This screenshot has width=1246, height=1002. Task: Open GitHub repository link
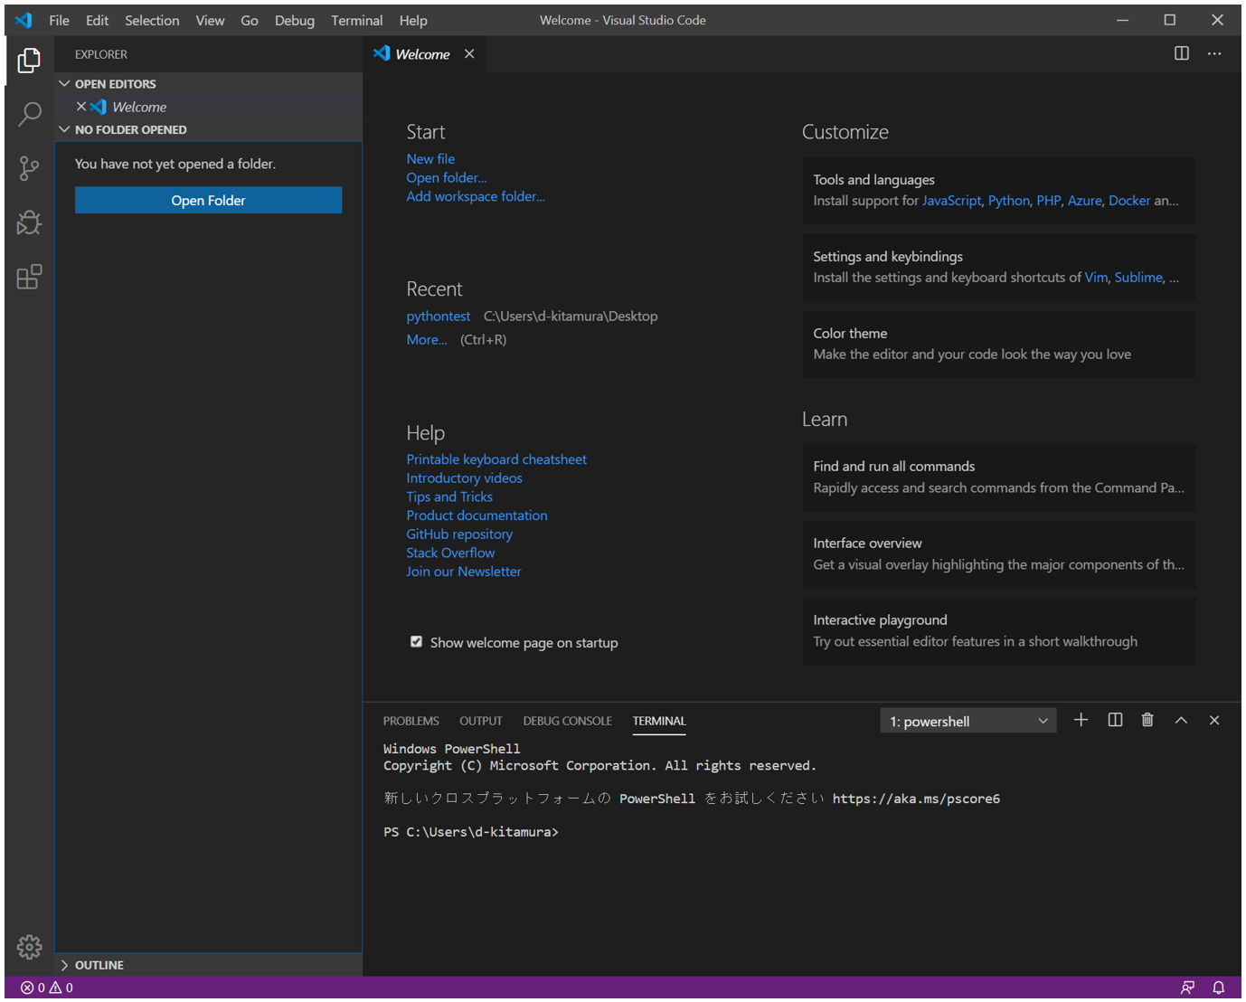click(459, 534)
